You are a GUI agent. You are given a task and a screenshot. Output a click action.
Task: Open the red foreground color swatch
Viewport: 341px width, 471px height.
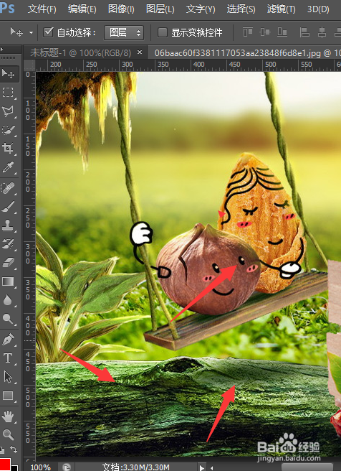pyautogui.click(x=5, y=465)
